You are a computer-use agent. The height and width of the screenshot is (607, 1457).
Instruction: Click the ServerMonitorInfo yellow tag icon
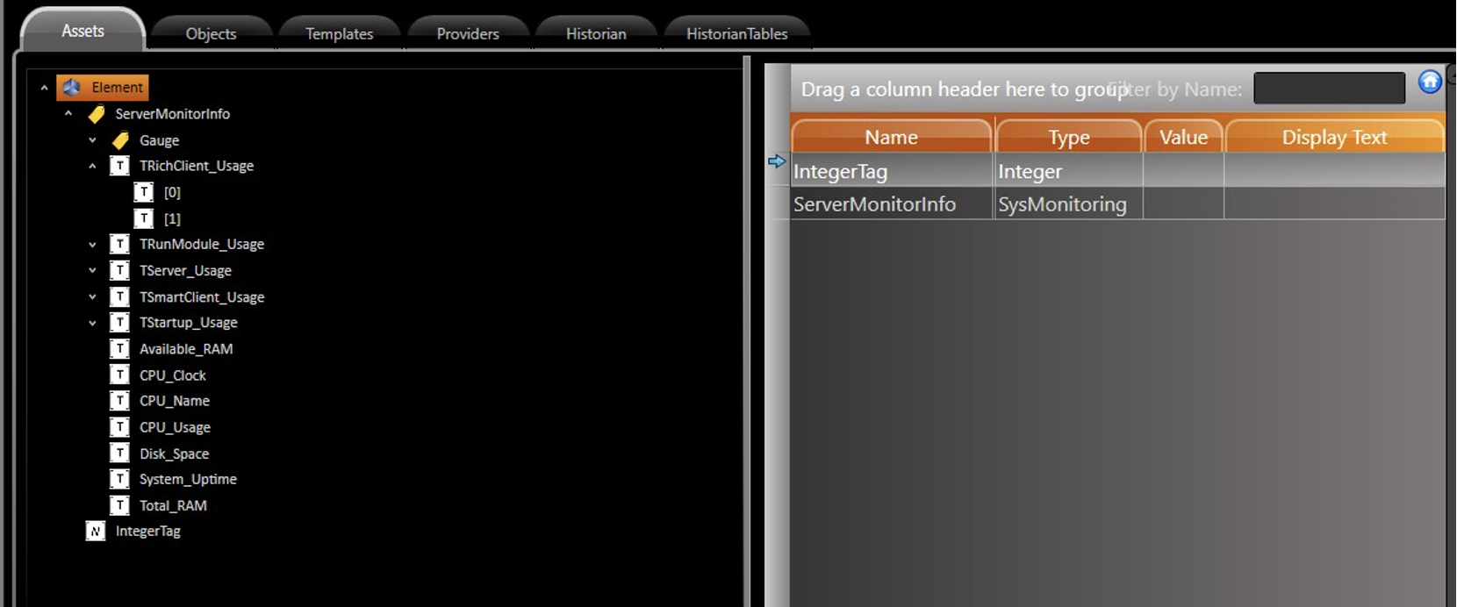97,114
